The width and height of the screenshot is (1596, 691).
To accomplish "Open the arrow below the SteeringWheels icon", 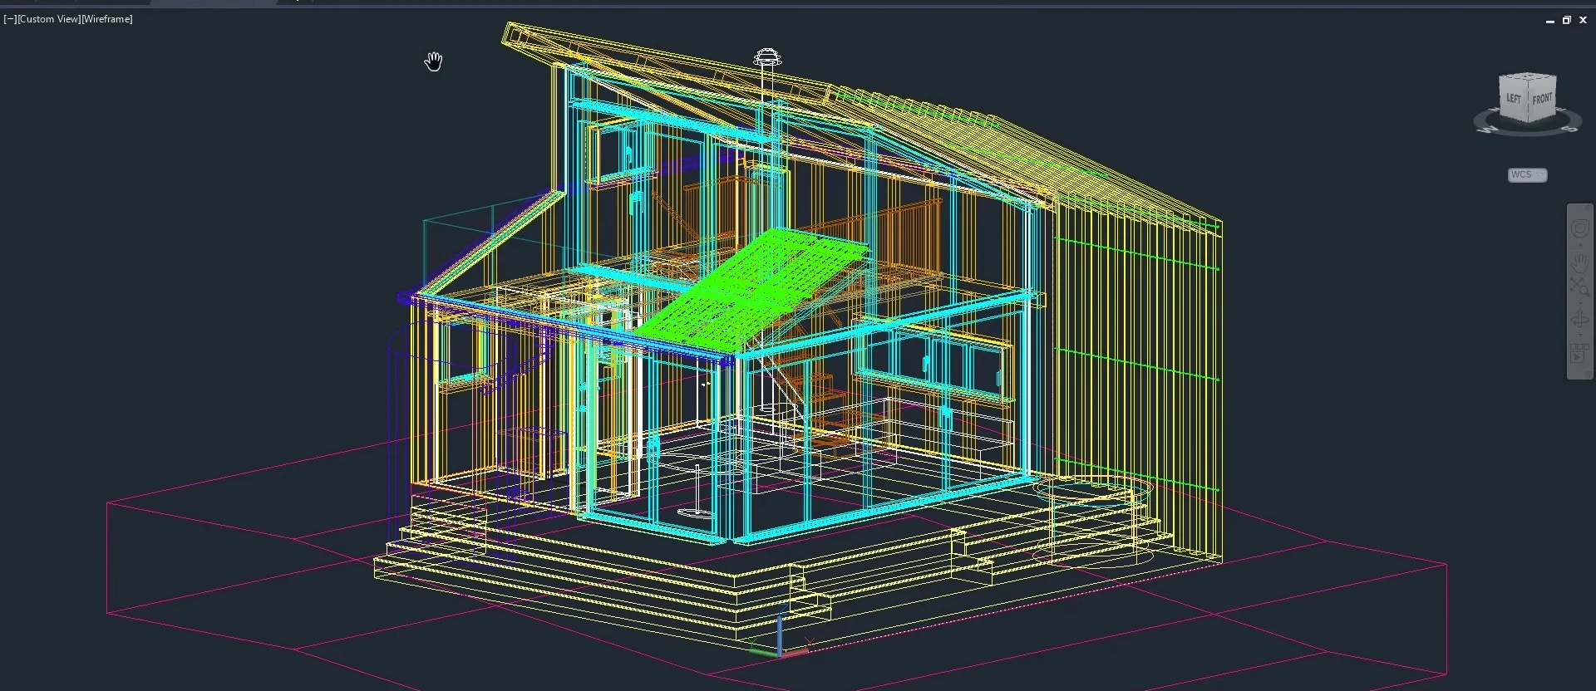I will pyautogui.click(x=1580, y=246).
